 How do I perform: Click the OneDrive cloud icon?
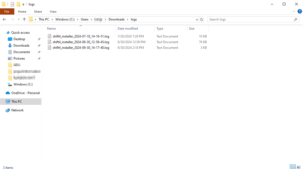click(x=8, y=93)
